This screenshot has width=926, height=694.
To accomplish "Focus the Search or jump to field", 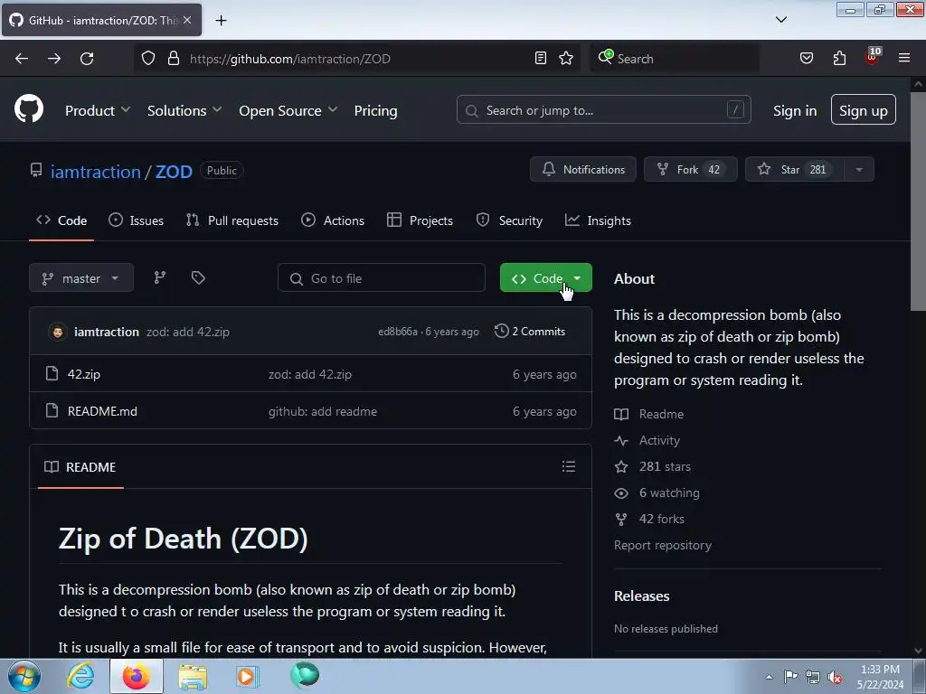I will pyautogui.click(x=603, y=109).
